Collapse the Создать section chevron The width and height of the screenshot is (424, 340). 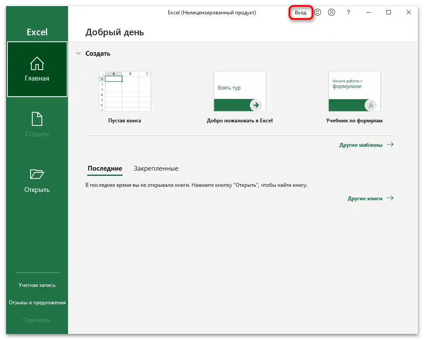pos(79,54)
